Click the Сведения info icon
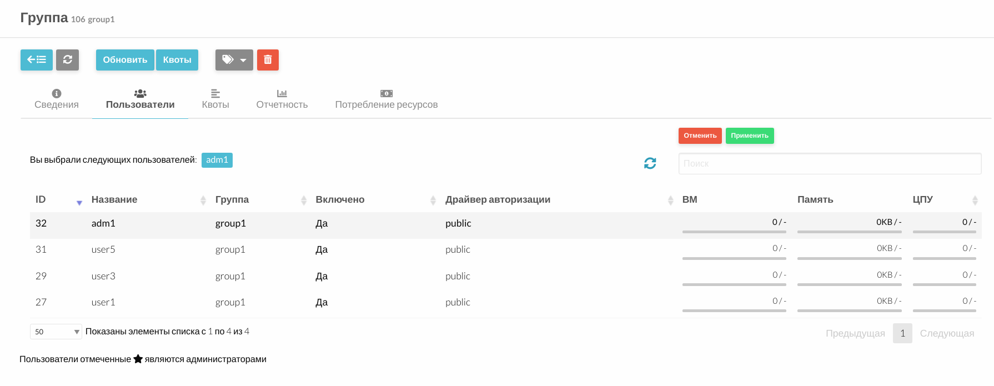The height and width of the screenshot is (386, 994). [57, 93]
